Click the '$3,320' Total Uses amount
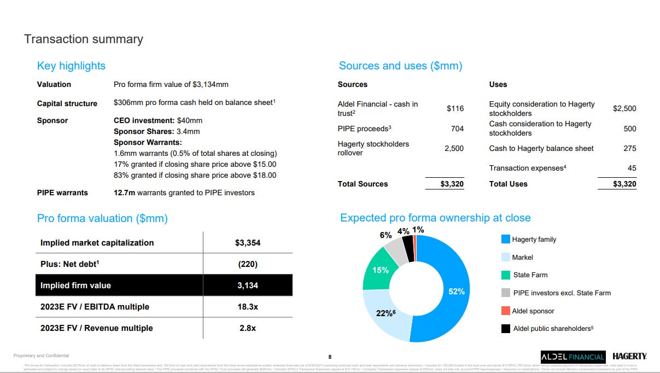660x373 pixels. 624,184
